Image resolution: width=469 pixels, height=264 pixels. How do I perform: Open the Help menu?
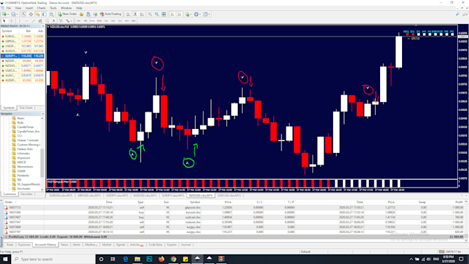point(79,8)
